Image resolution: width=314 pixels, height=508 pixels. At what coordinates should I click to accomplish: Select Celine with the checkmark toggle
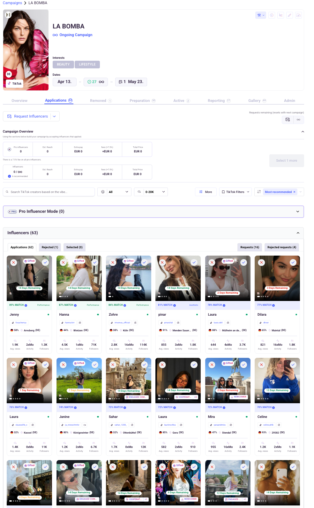pos(293,365)
